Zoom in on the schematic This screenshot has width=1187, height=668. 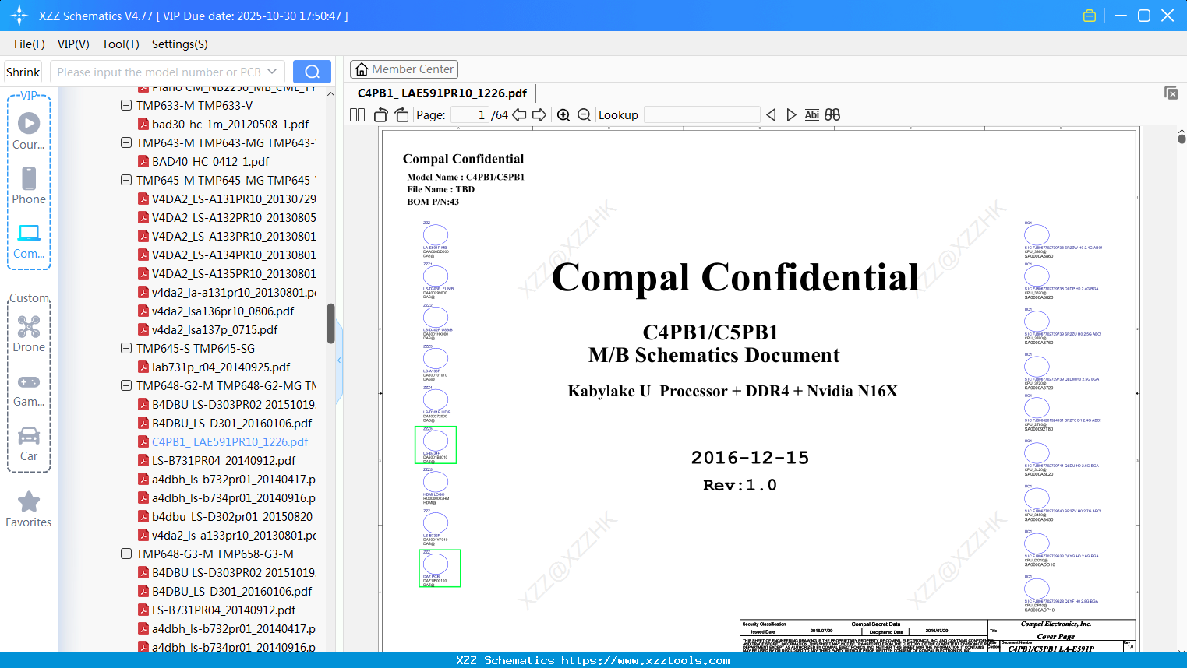point(563,115)
